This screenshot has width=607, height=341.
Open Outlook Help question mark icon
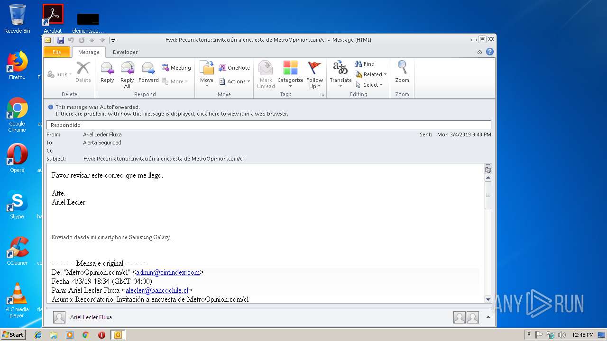click(490, 52)
